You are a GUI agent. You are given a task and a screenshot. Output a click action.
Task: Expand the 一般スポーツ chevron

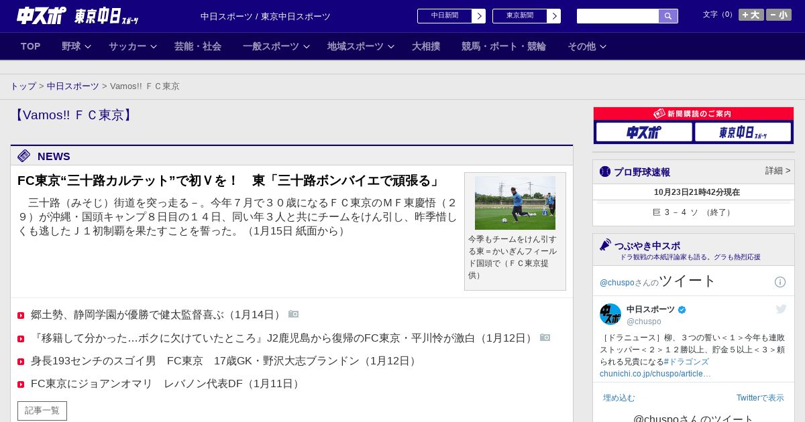click(x=307, y=47)
